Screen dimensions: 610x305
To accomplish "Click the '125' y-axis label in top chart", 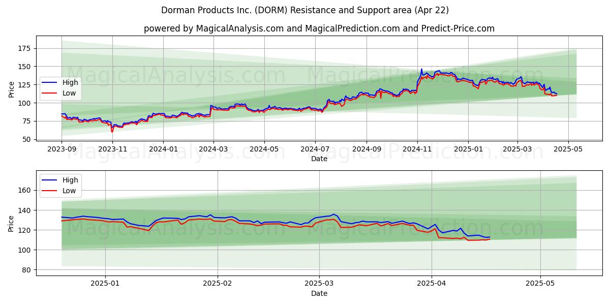I will 25,85.
